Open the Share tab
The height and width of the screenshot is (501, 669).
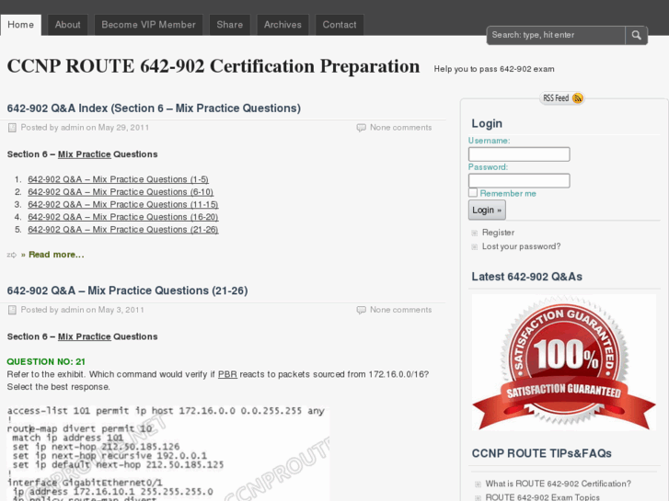tap(229, 25)
